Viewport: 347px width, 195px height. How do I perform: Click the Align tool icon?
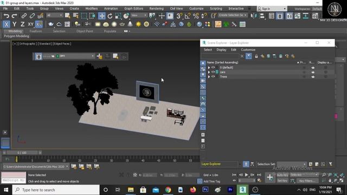[262, 16]
